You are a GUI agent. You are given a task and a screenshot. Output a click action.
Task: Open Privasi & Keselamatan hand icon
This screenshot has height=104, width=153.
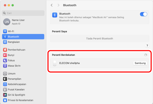5,100
